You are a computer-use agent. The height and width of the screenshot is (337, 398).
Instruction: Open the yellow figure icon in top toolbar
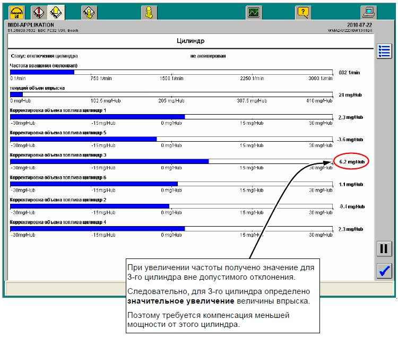pyautogui.click(x=149, y=12)
